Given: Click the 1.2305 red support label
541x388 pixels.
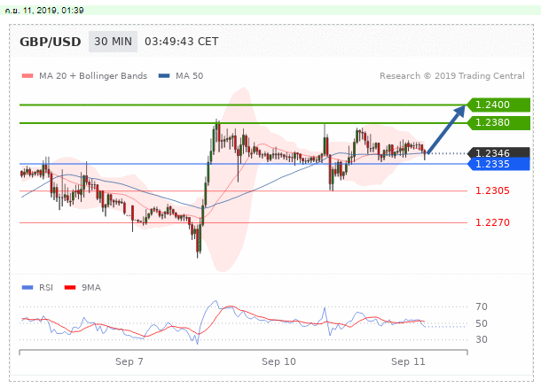Looking at the screenshot, I should (492, 190).
